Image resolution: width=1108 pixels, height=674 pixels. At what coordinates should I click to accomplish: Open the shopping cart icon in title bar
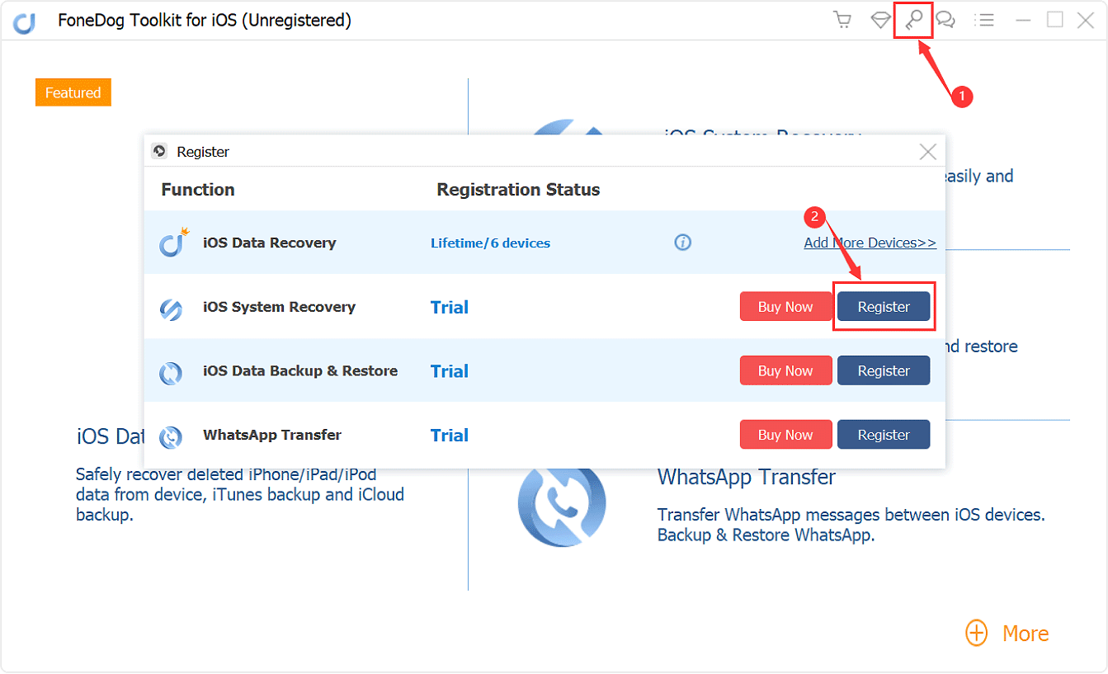842,20
